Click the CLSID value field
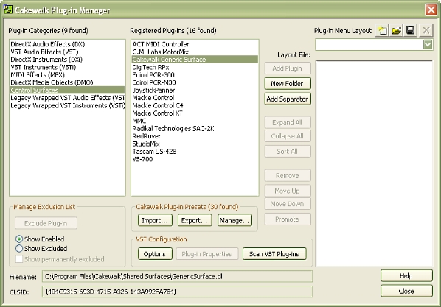Image resolution: width=441 pixels, height=307 pixels. pos(177,292)
